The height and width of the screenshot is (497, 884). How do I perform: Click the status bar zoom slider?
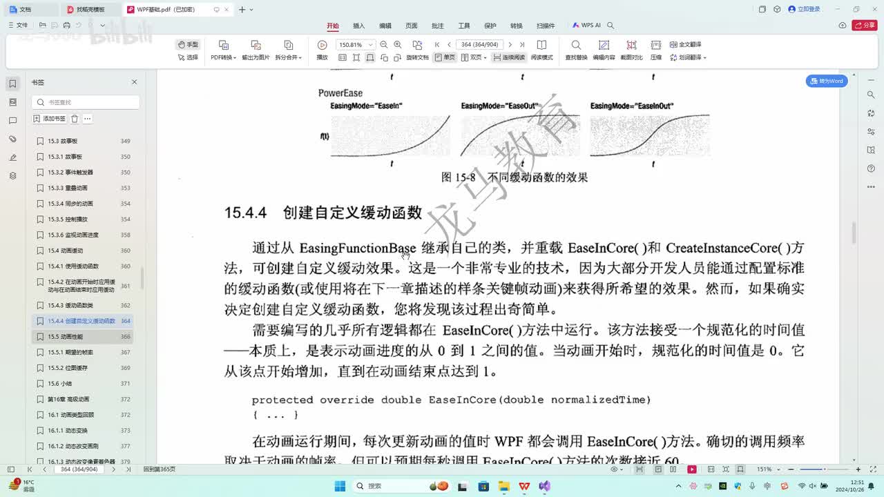[x=824, y=469]
